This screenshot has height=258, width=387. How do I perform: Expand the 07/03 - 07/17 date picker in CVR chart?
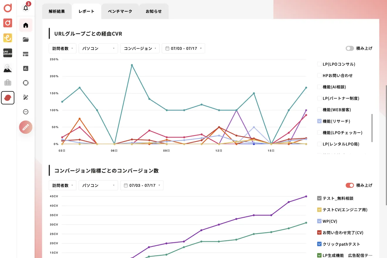pos(183,48)
